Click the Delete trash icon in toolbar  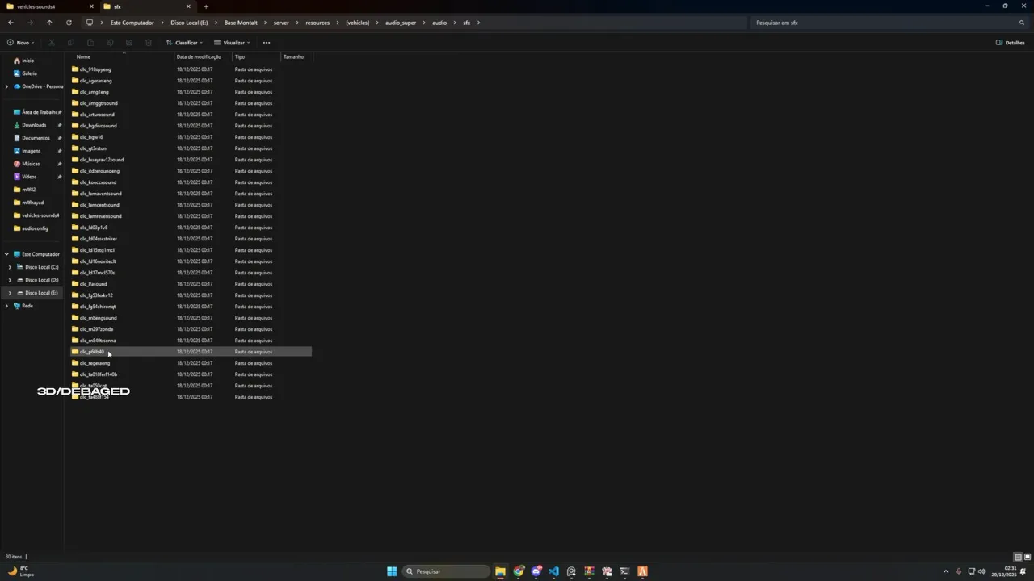coord(149,43)
